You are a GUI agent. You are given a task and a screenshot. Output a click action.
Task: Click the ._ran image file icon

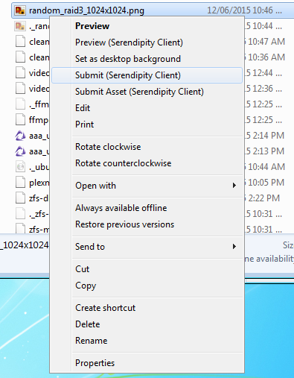[x=20, y=26]
